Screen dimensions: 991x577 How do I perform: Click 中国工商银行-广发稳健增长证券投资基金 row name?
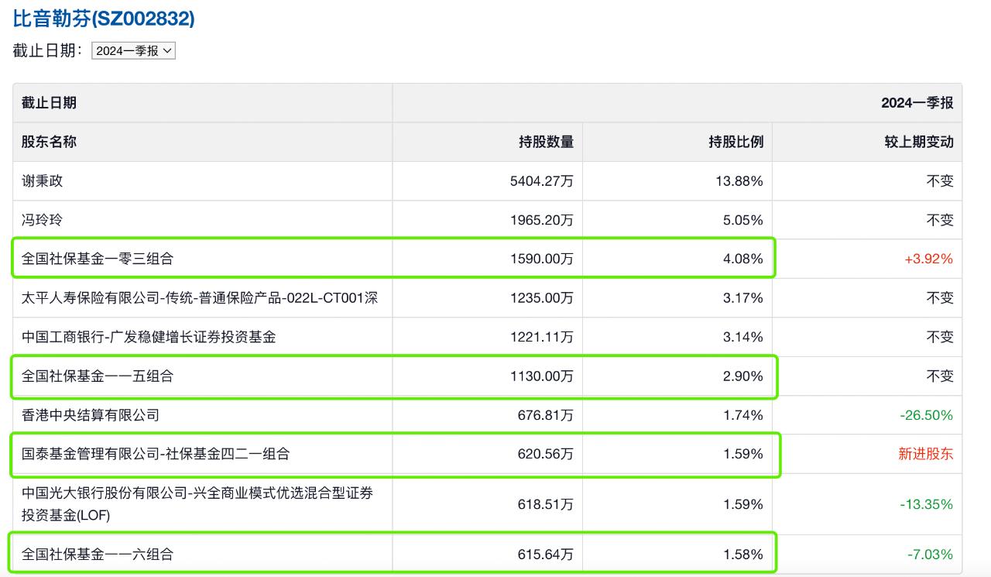(x=149, y=337)
